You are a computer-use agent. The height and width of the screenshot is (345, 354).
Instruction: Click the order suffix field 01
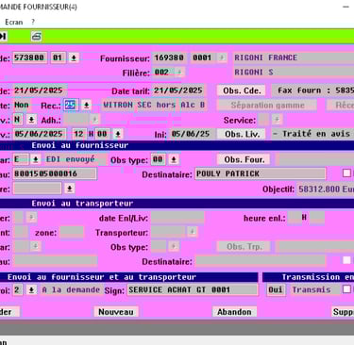pyautogui.click(x=59, y=57)
